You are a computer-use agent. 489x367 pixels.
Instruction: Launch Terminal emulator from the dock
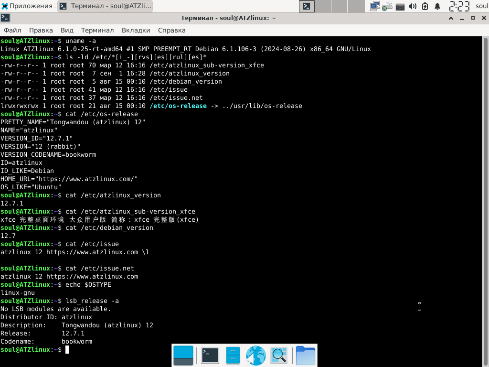[210, 356]
